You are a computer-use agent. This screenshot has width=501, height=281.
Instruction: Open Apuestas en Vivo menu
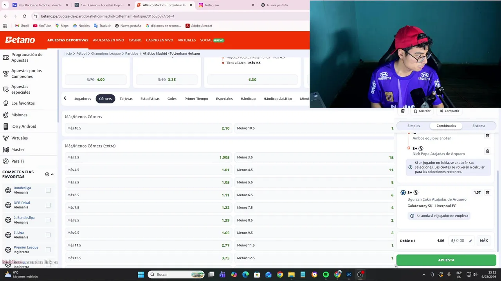(108, 40)
